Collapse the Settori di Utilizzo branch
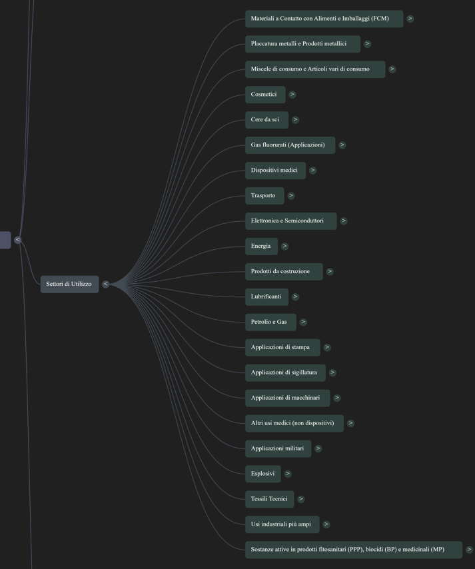This screenshot has width=475, height=569. (x=105, y=284)
